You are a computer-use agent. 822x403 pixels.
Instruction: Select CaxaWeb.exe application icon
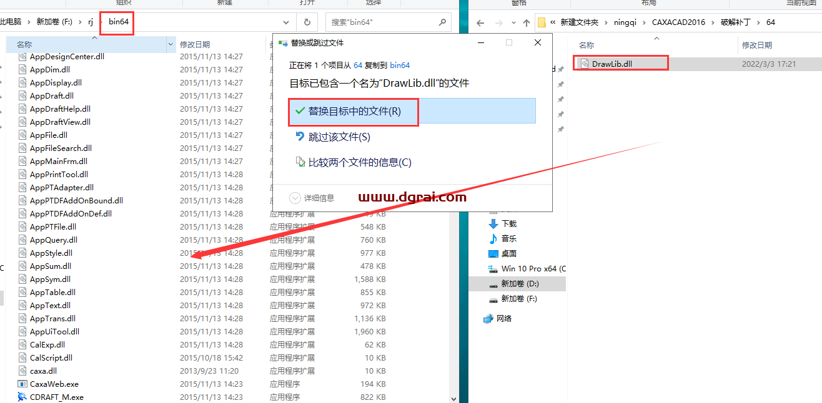point(23,384)
